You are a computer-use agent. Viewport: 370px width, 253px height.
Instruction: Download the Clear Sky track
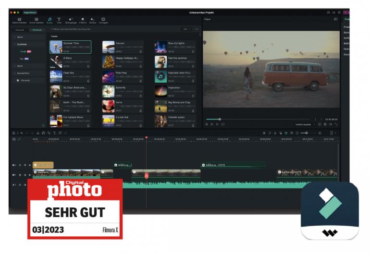pyautogui.click(x=88, y=81)
